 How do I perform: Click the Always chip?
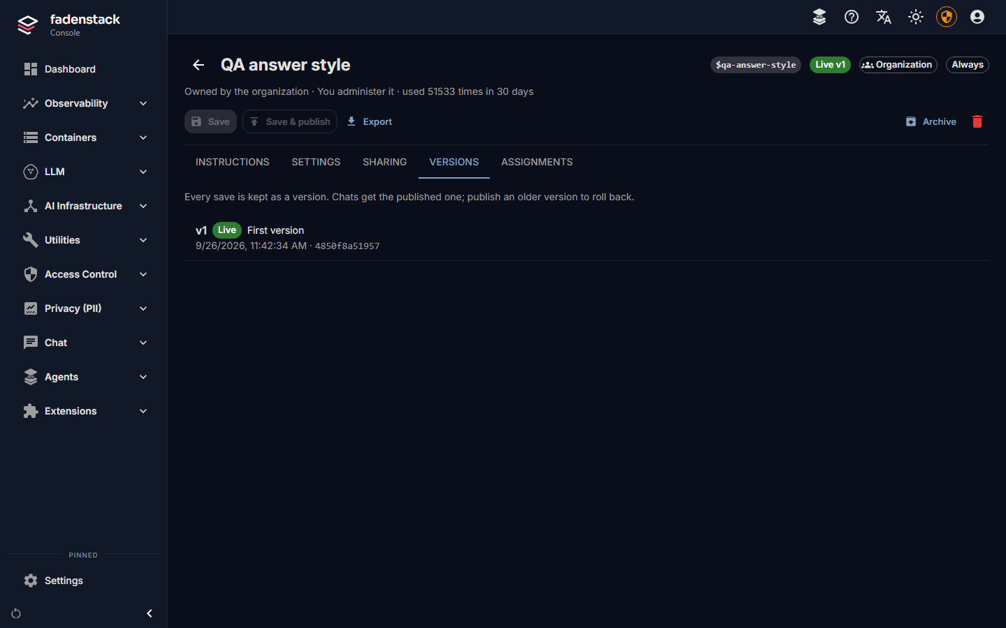point(968,65)
